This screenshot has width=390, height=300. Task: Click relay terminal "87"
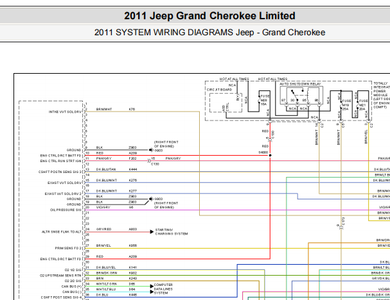pyautogui.click(x=283, y=100)
